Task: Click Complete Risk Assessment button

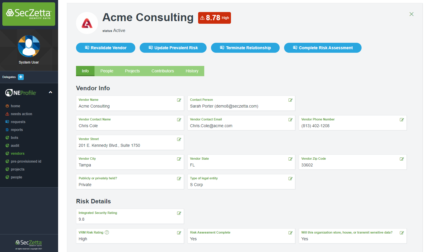Action: point(323,48)
